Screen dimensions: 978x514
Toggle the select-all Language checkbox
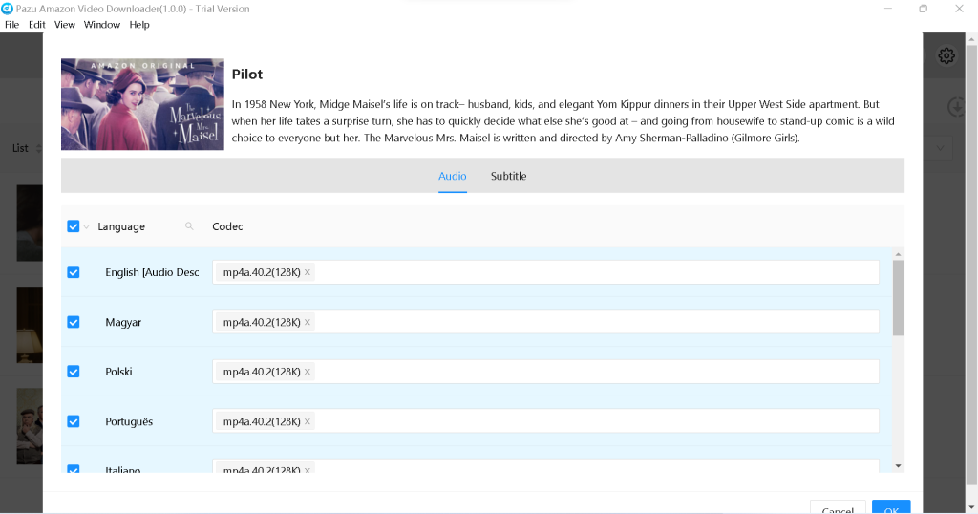click(x=73, y=226)
